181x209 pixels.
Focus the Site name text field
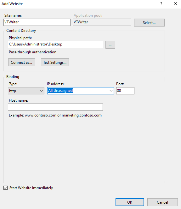37,22
